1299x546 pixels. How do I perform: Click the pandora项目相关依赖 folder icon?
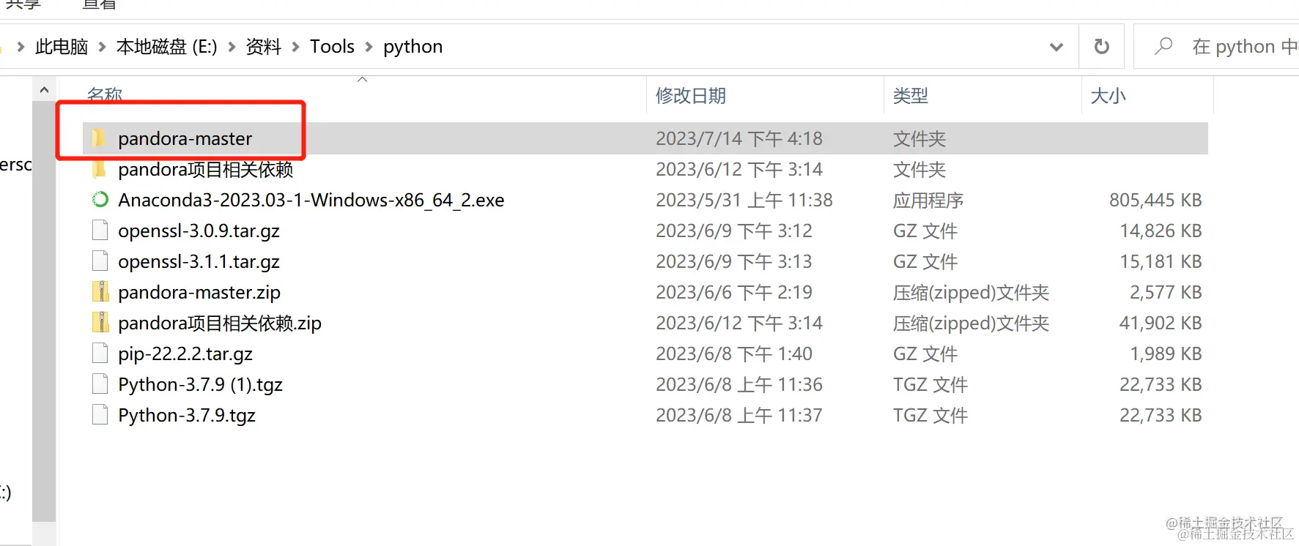point(100,169)
